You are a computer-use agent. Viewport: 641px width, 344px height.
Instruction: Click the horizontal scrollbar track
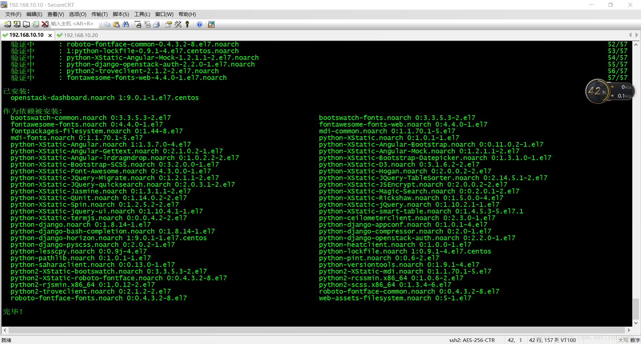click(316, 330)
